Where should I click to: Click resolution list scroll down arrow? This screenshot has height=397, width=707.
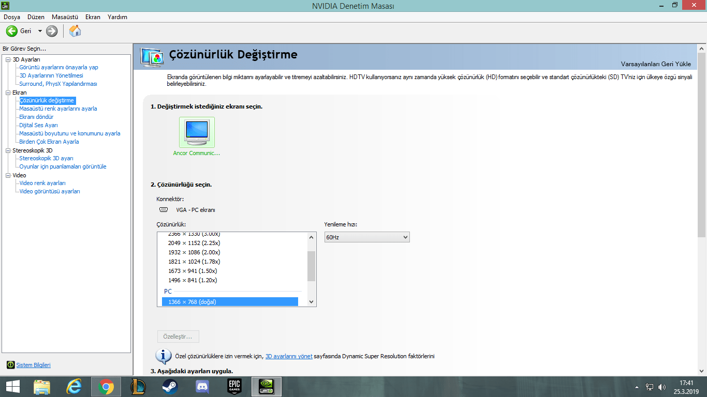[x=312, y=301]
